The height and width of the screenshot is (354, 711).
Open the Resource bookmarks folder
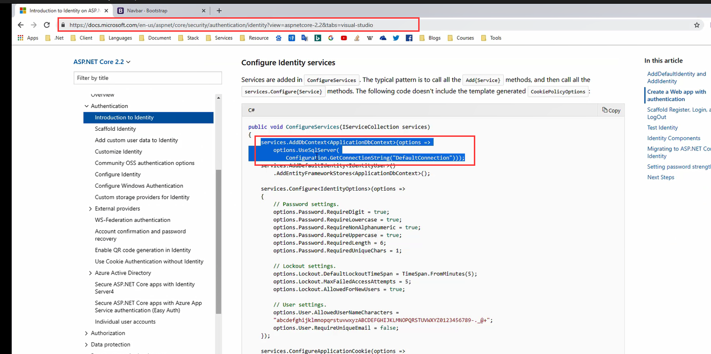(x=254, y=38)
